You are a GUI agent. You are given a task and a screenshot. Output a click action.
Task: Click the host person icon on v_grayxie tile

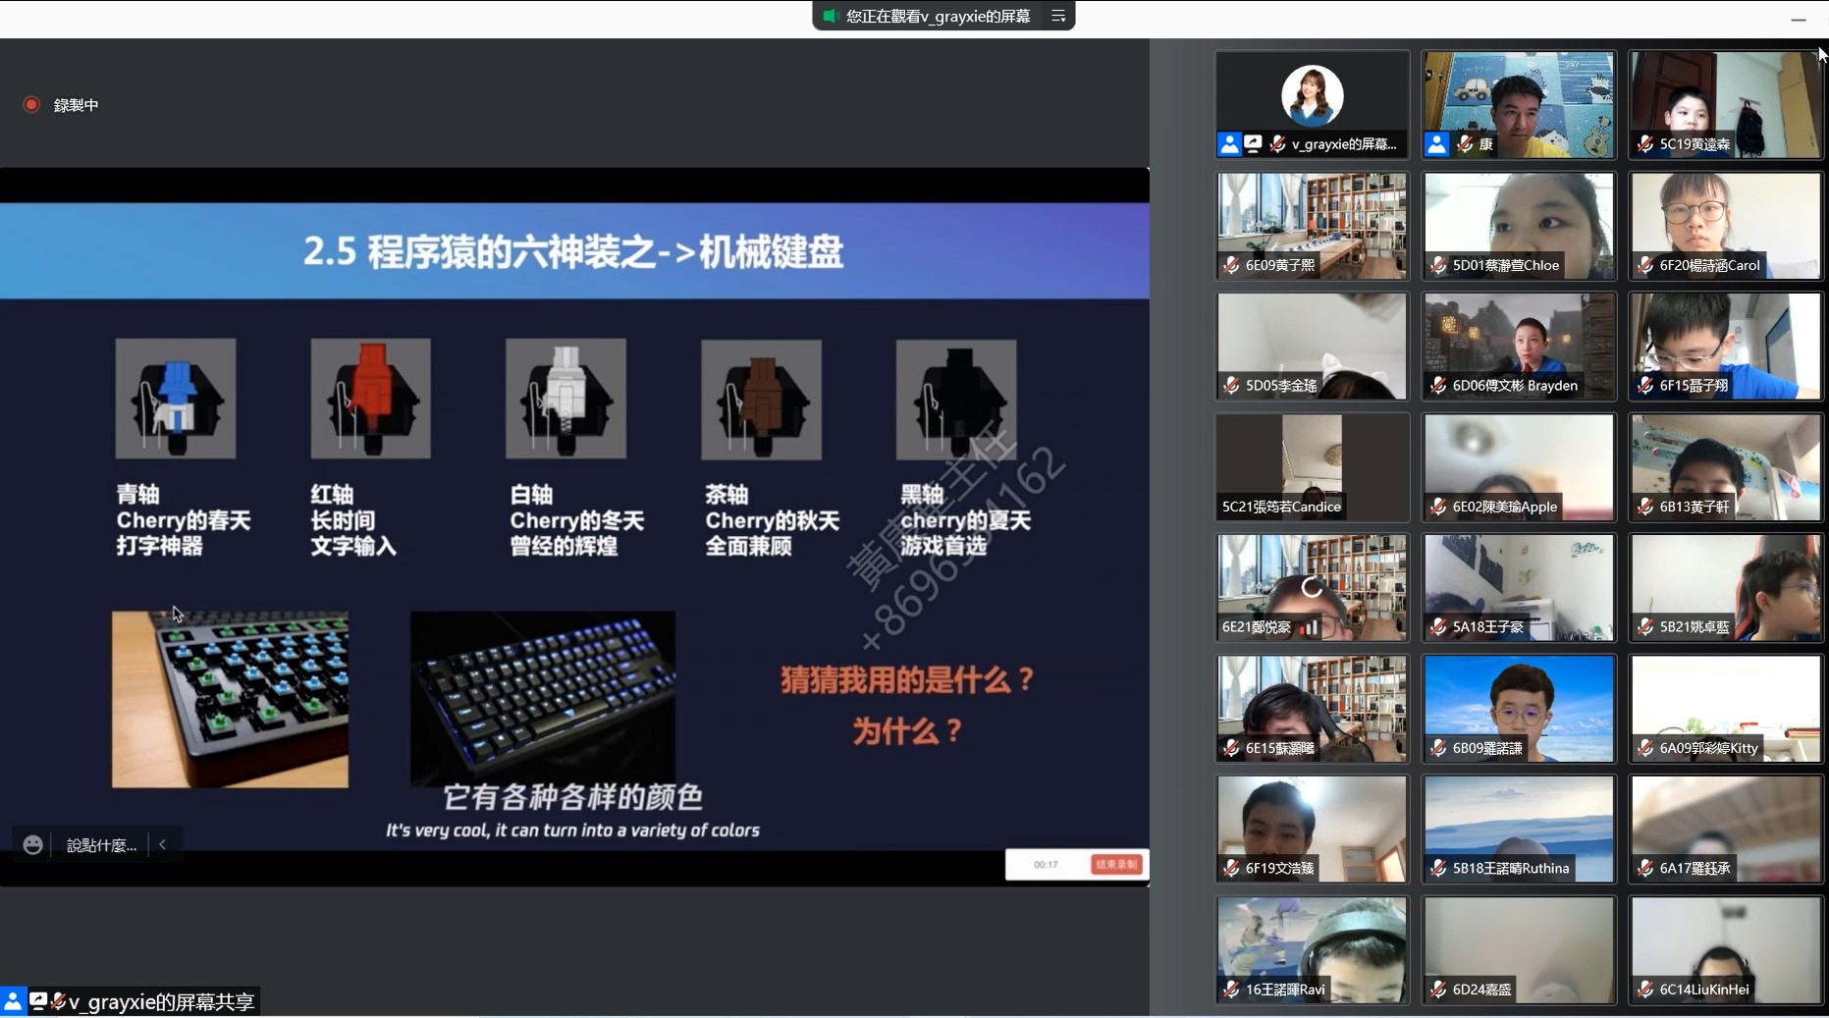[1229, 144]
